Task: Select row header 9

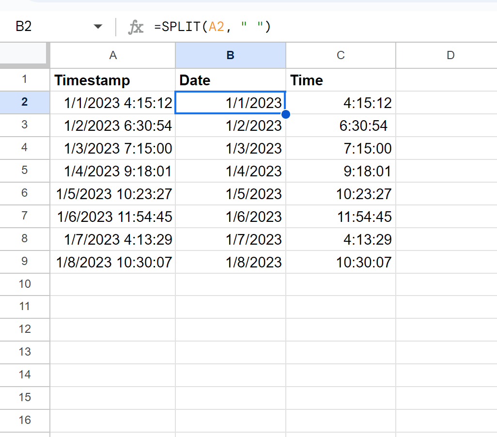Action: (x=25, y=262)
